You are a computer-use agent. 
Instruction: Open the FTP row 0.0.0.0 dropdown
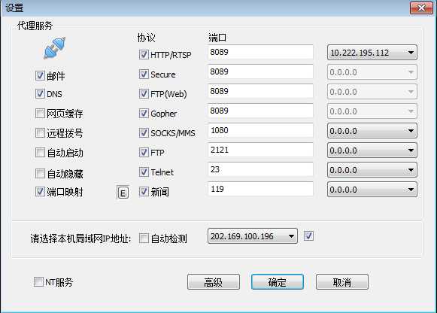click(x=372, y=150)
